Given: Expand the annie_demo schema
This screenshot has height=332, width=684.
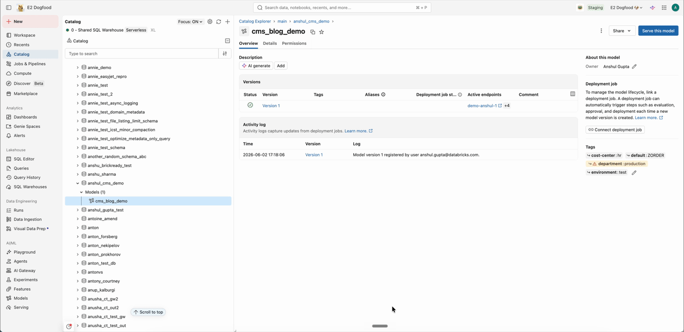Looking at the screenshot, I should pyautogui.click(x=77, y=68).
